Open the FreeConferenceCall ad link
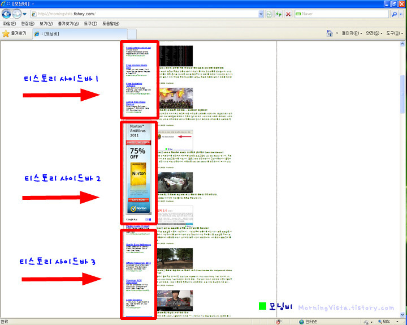 click(138, 48)
